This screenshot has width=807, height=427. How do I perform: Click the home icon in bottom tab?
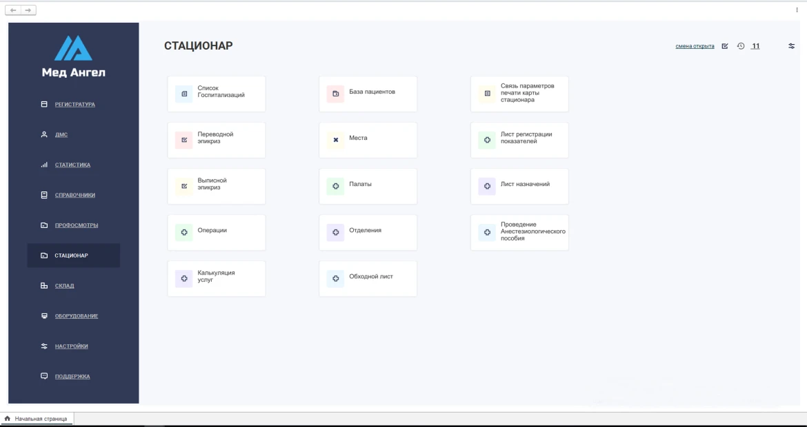7,419
